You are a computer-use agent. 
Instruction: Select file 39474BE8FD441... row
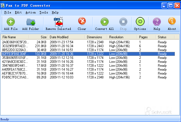point(88,66)
